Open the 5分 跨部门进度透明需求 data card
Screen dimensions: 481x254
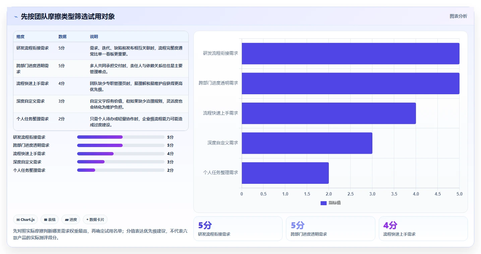[x=330, y=229]
